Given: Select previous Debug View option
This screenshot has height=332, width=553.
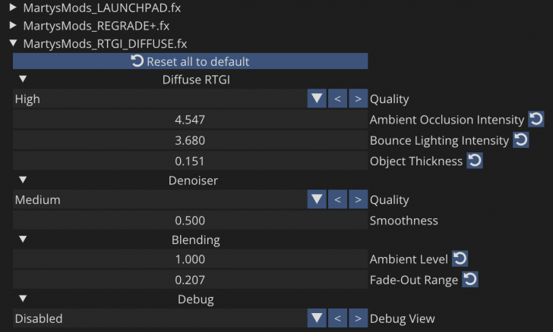Looking at the screenshot, I should [337, 318].
